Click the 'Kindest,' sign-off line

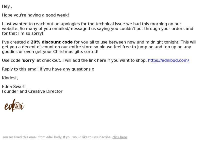point(10,78)
